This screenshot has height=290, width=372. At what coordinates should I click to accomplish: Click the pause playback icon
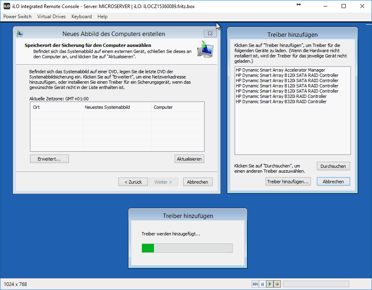[x=263, y=284]
